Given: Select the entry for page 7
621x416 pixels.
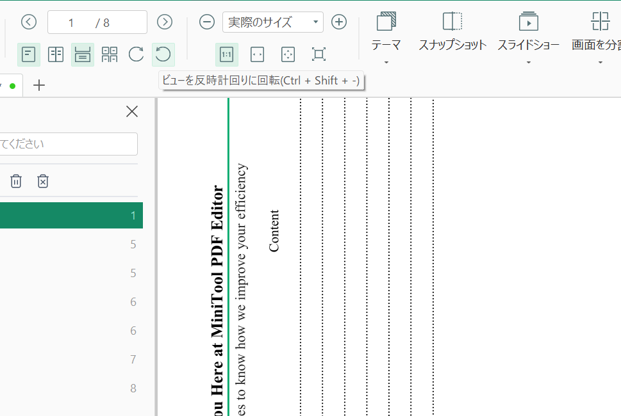Looking at the screenshot, I should (x=71, y=360).
